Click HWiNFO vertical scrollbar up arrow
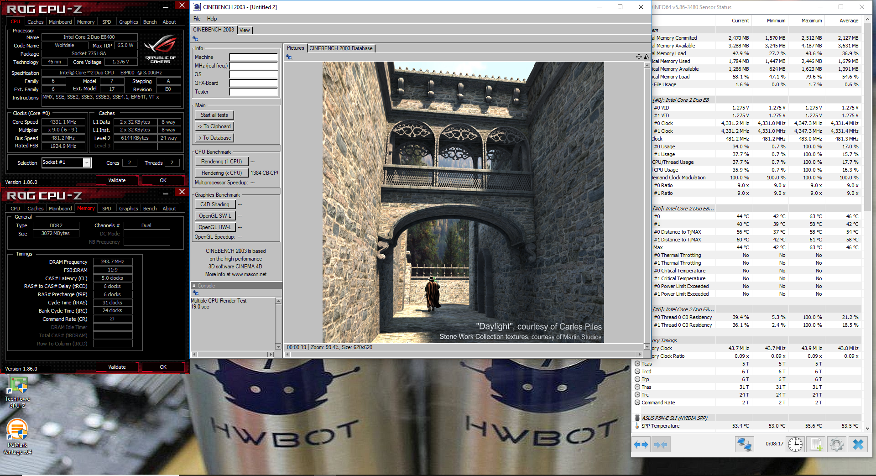Screen dimensions: 876x476 coord(867,19)
